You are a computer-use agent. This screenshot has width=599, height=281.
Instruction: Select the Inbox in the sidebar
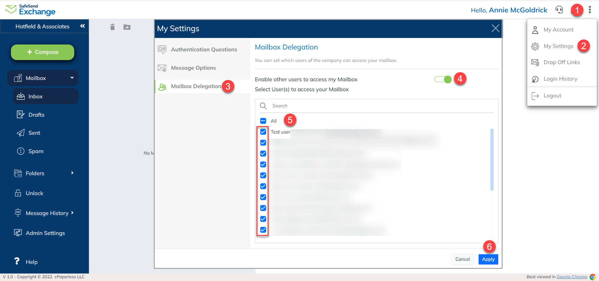coord(35,96)
